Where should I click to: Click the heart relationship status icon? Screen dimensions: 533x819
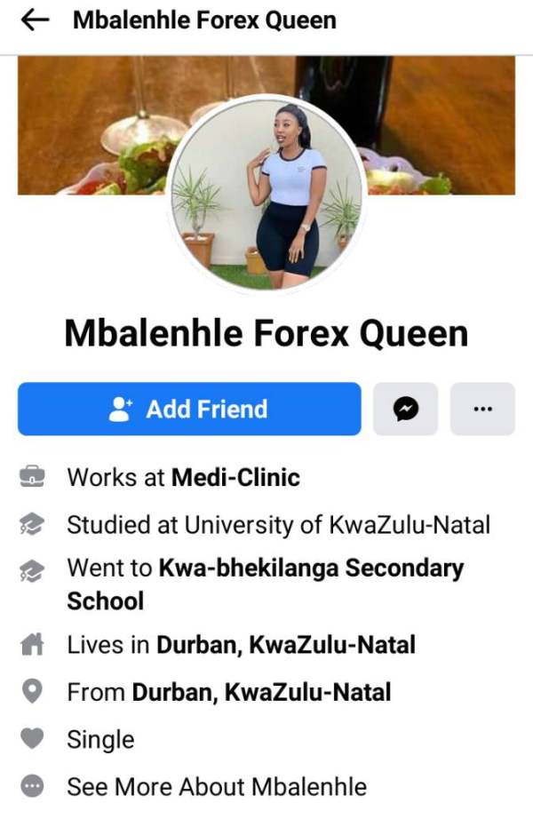(32, 738)
